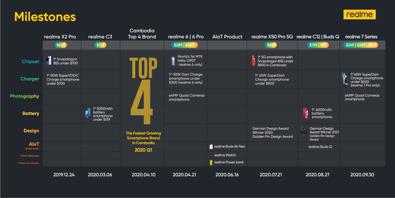Screen dimensions: 395x198
Task: Select the Charger row label
Action: pos(30,79)
